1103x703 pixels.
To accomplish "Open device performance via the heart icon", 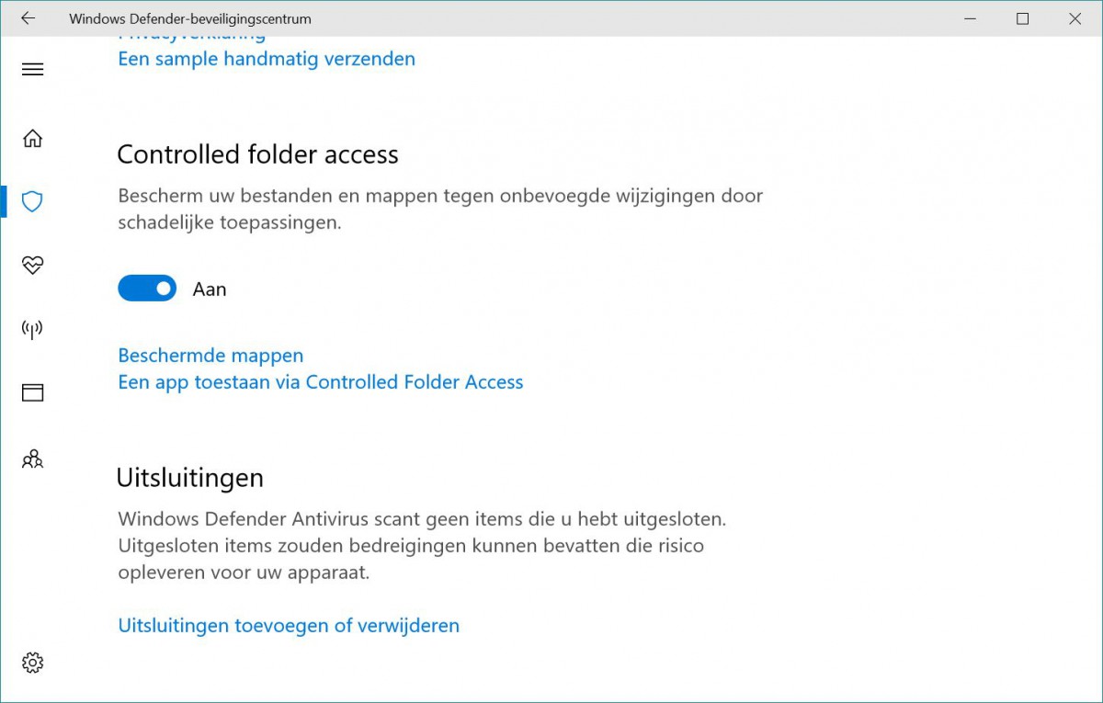I will pos(32,265).
